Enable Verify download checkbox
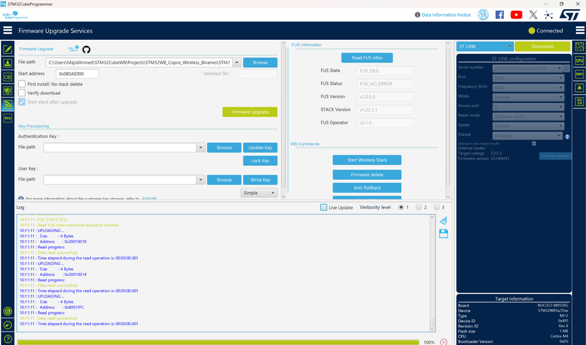This screenshot has height=345, width=586. coord(22,93)
